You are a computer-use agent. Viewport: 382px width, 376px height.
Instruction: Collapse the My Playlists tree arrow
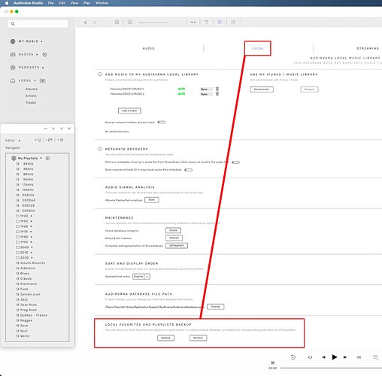point(41,158)
